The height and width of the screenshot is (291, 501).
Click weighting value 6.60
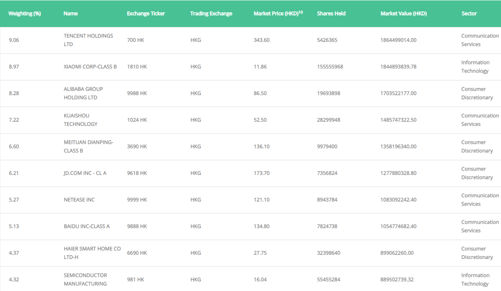[14, 147]
